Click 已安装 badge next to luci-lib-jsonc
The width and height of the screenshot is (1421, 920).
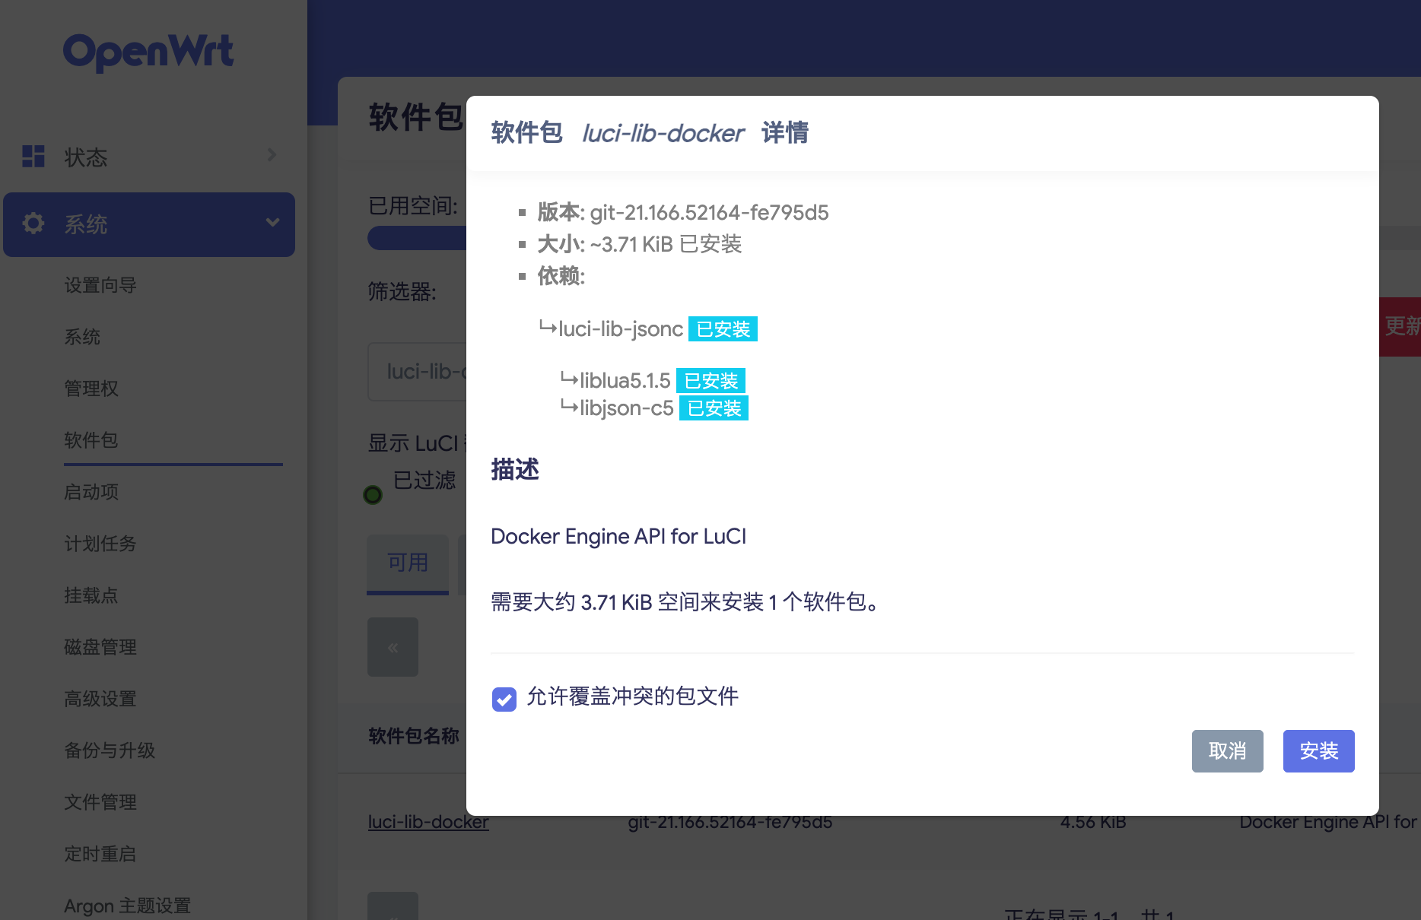pos(723,329)
